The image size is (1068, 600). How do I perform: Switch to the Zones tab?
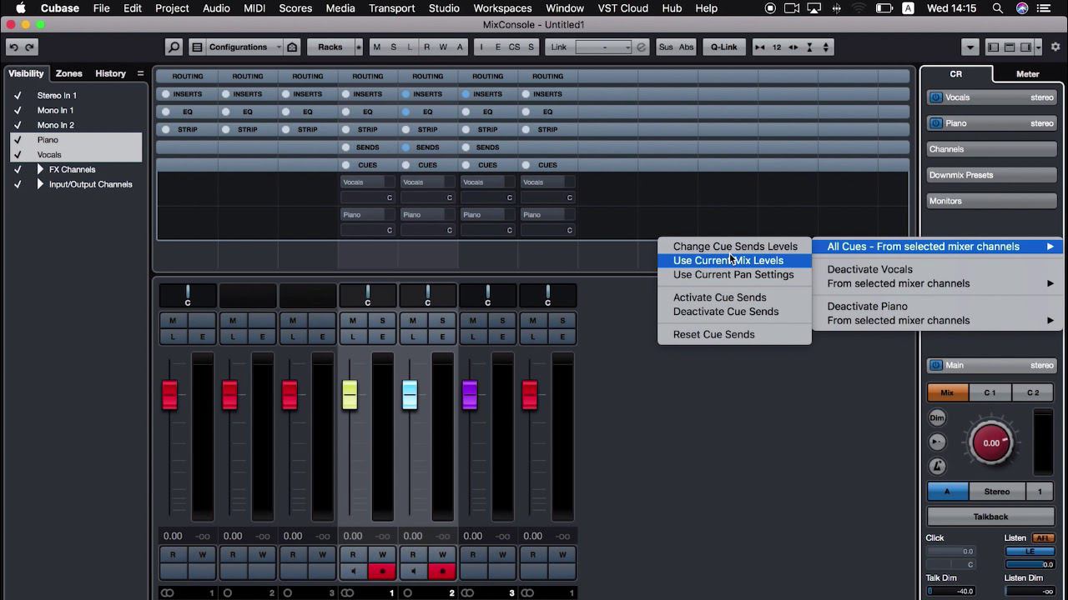(68, 73)
